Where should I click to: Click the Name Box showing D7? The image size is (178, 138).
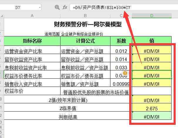(20, 8)
